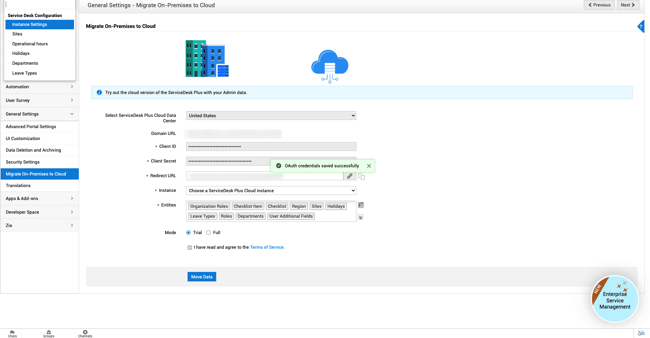This screenshot has height=338, width=650.
Task: Expand the Zia menu section
Action: pos(40,226)
